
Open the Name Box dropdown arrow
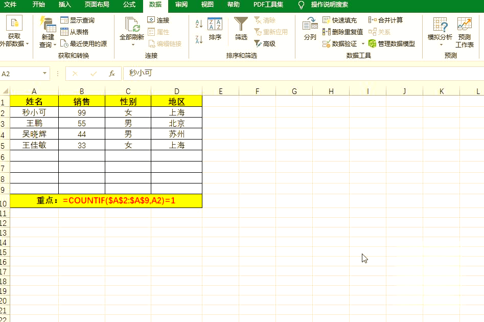(x=45, y=73)
